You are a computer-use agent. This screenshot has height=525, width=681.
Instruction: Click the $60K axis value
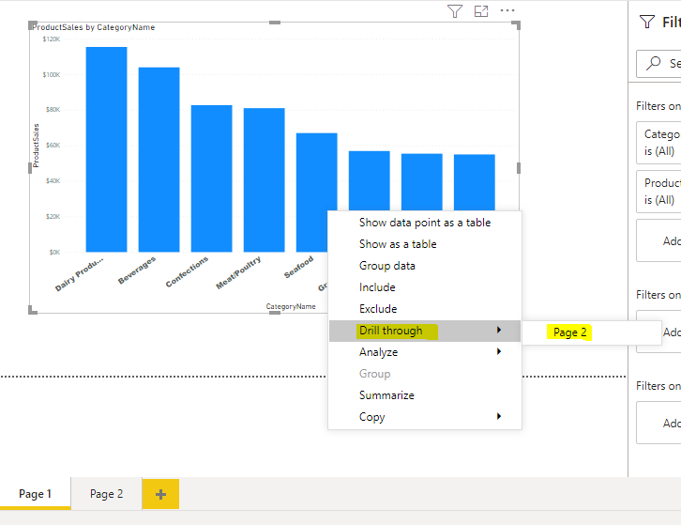(x=53, y=146)
